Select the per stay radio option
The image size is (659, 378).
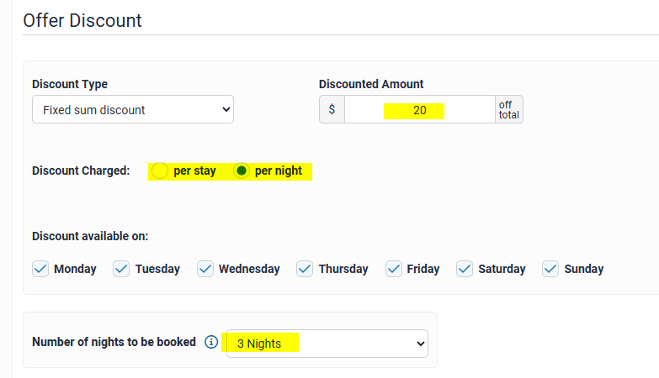pyautogui.click(x=160, y=171)
